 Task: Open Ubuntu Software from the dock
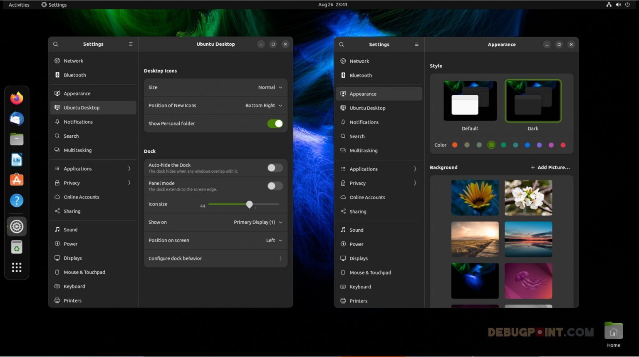point(17,180)
